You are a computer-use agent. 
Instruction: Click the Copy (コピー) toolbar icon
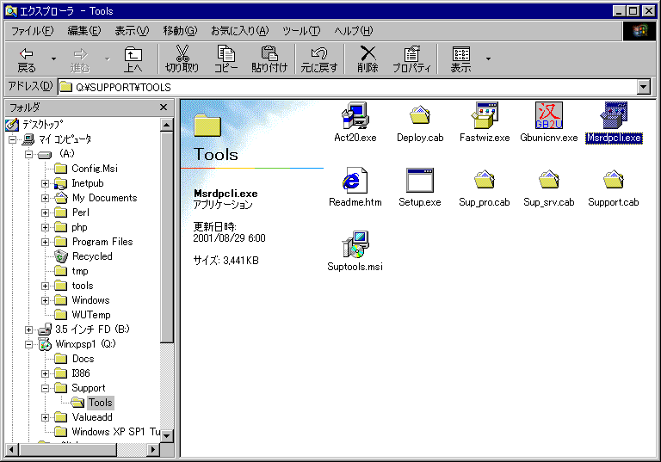pyautogui.click(x=226, y=53)
